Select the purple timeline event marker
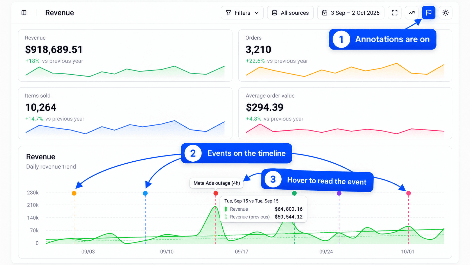The height and width of the screenshot is (265, 470). pyautogui.click(x=339, y=193)
